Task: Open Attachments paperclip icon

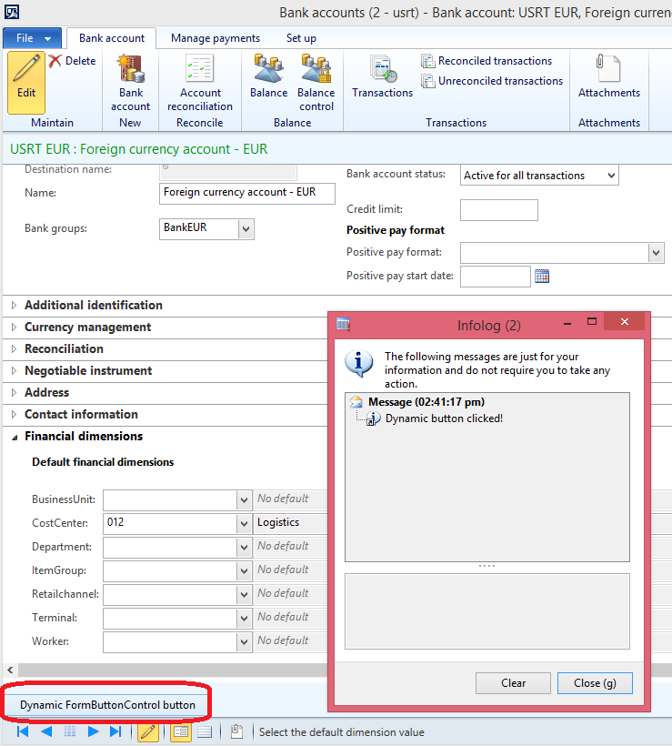Action: tap(608, 77)
